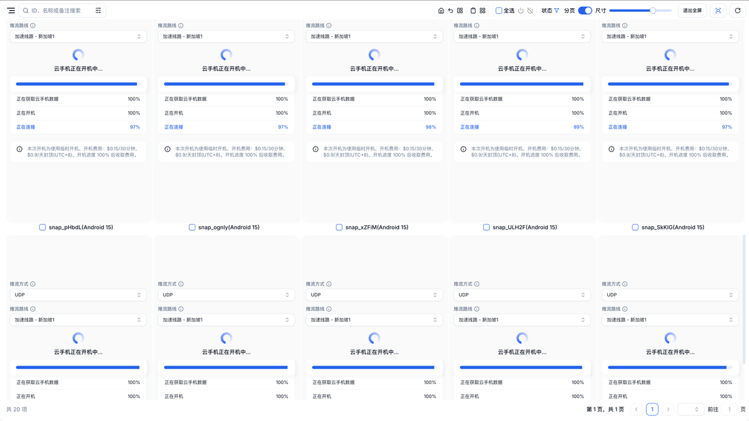Click the 共 20 项 total count text
Screen dimensions: 749x421
click(17, 409)
